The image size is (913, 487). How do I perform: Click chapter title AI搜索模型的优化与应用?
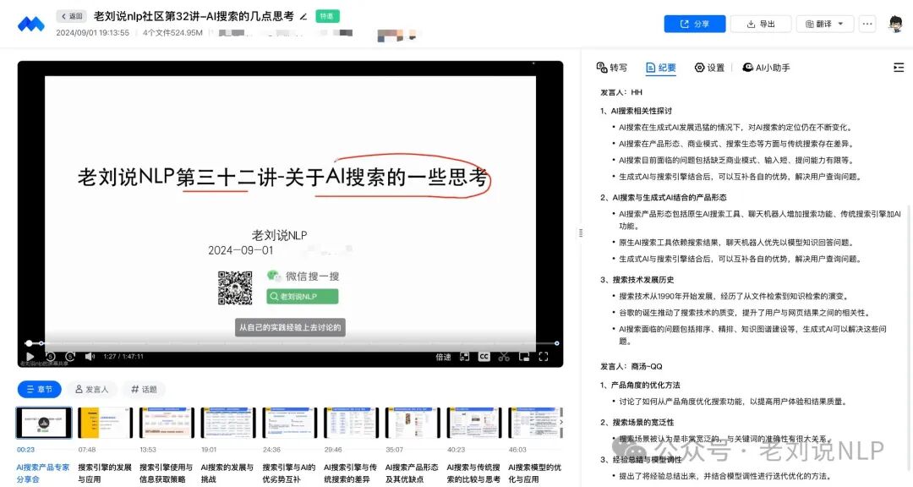click(534, 473)
